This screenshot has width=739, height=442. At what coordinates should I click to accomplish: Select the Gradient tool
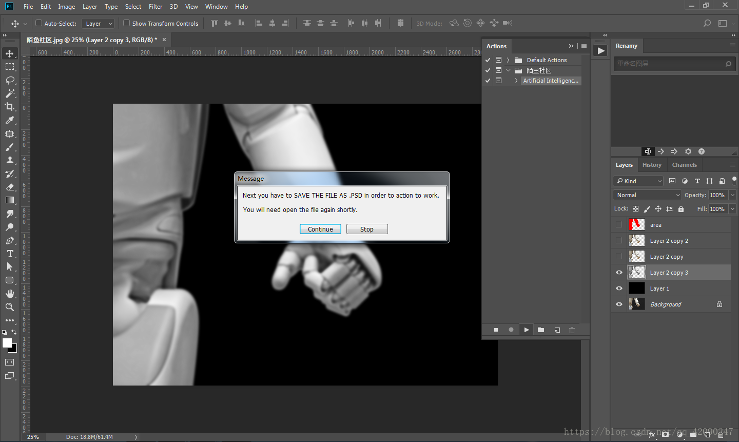click(10, 200)
